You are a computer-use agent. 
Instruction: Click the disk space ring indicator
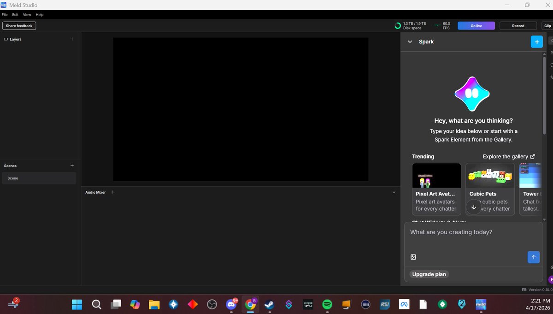click(x=398, y=26)
